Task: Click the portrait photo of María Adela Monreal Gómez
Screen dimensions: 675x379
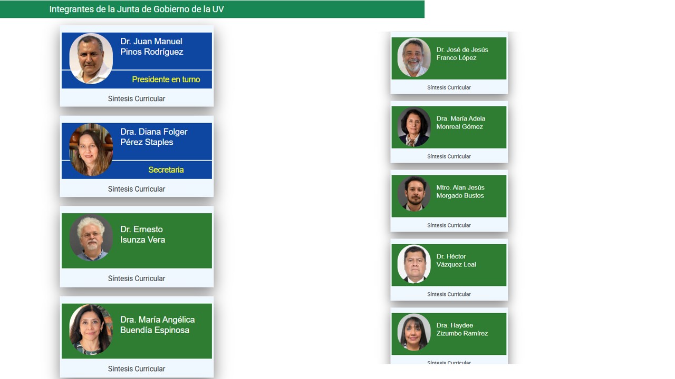Action: pos(414,127)
